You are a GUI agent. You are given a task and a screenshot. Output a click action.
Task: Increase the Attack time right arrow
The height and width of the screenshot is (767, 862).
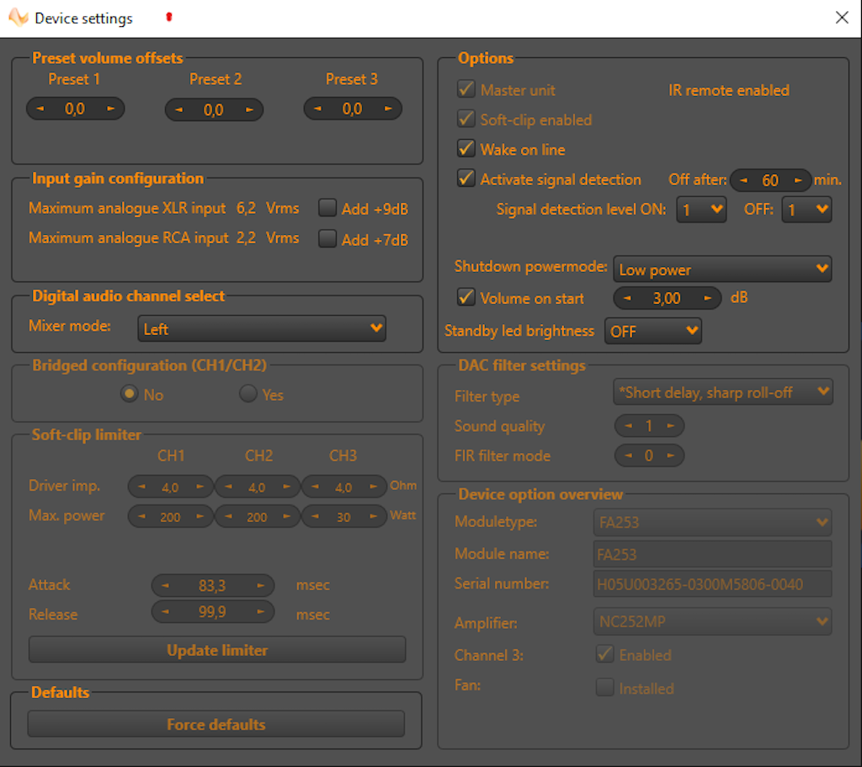pos(260,585)
